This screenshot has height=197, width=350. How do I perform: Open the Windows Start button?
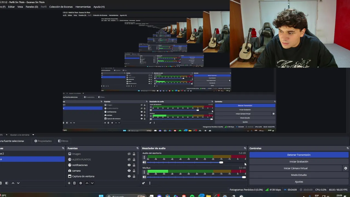pyautogui.click(x=101, y=196)
